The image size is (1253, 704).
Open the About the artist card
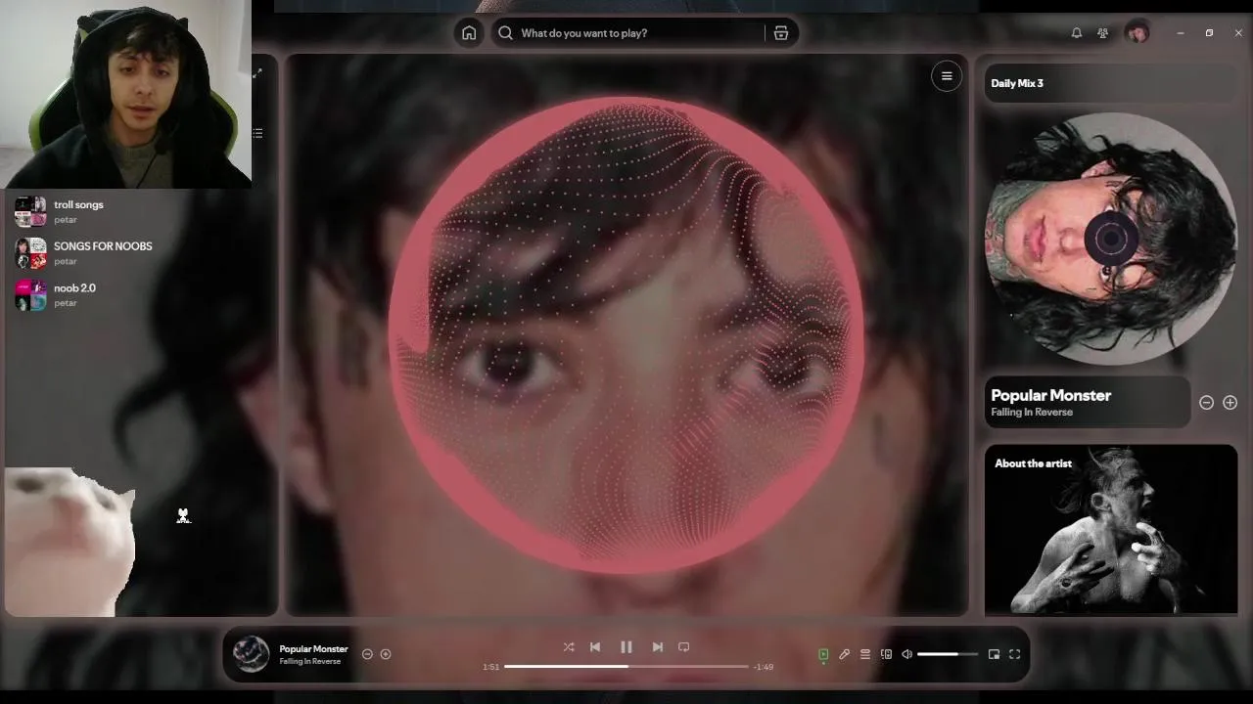(1111, 530)
